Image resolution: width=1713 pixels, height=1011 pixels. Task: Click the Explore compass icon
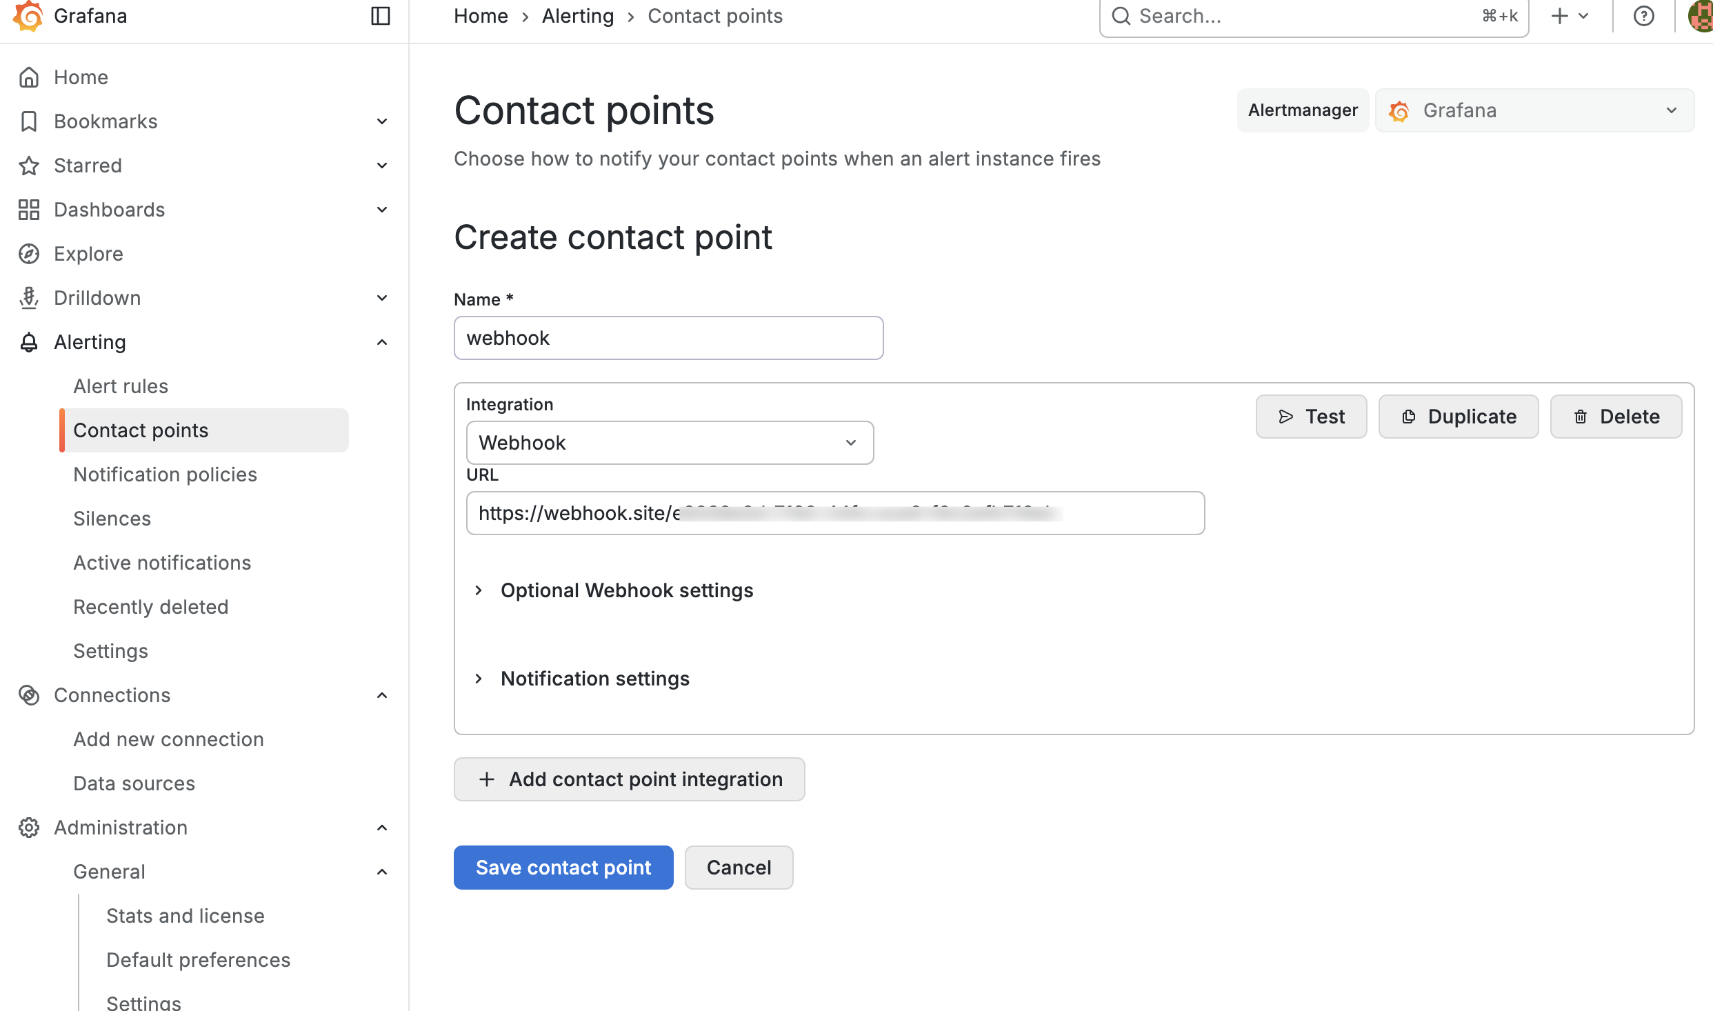point(29,254)
